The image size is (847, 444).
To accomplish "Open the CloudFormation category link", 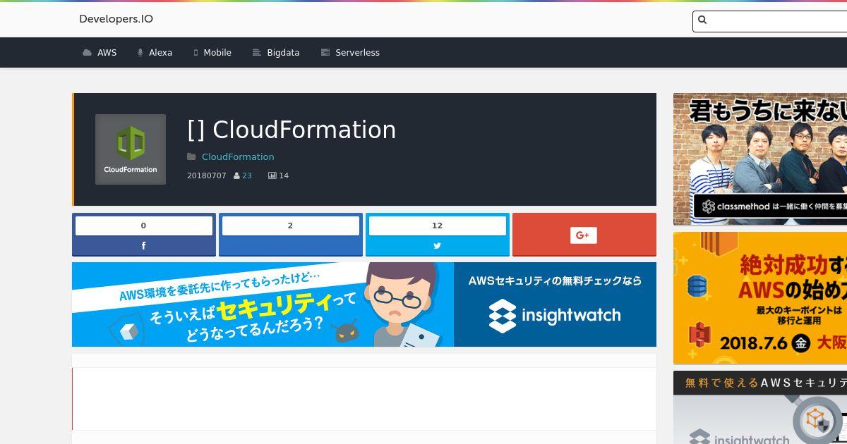I will 238,156.
